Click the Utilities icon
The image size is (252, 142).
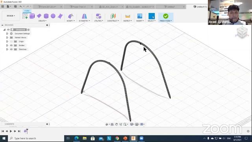point(98,16)
